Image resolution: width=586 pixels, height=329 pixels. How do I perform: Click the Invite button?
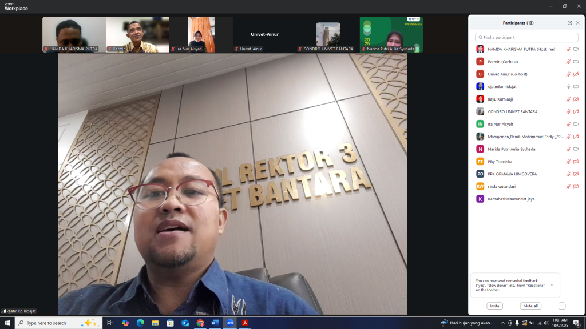coord(494,306)
